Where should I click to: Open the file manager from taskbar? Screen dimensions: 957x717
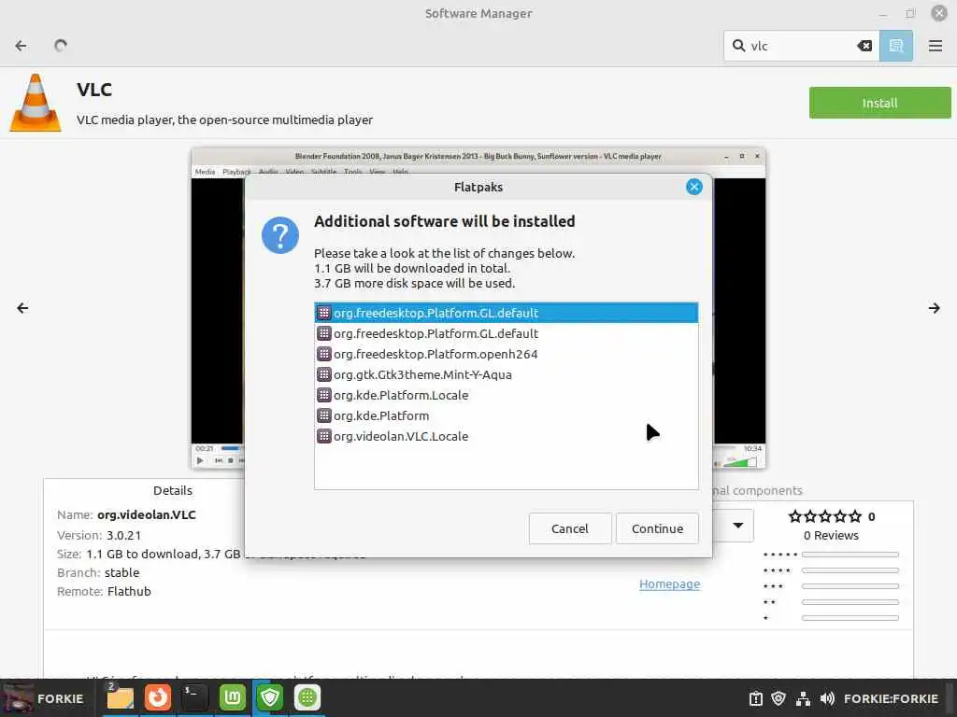(121, 697)
